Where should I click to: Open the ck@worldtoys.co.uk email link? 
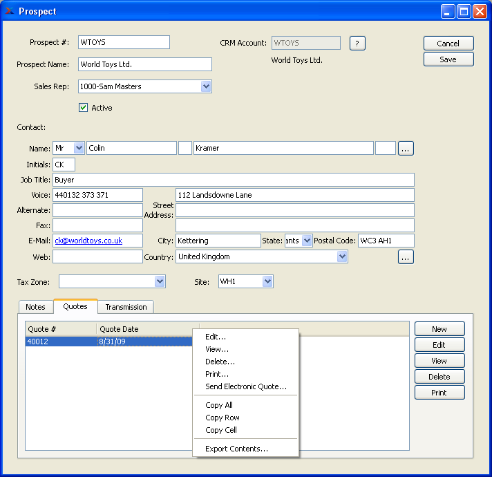pyautogui.click(x=88, y=241)
